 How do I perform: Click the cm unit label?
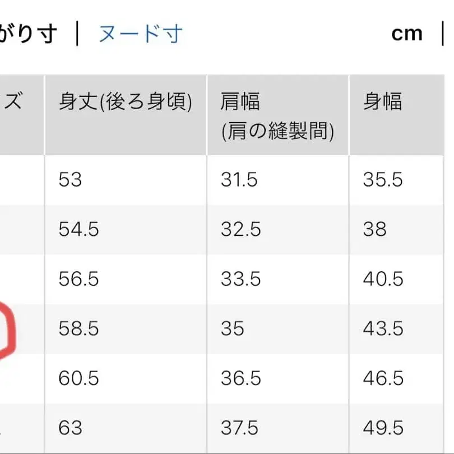(x=407, y=34)
